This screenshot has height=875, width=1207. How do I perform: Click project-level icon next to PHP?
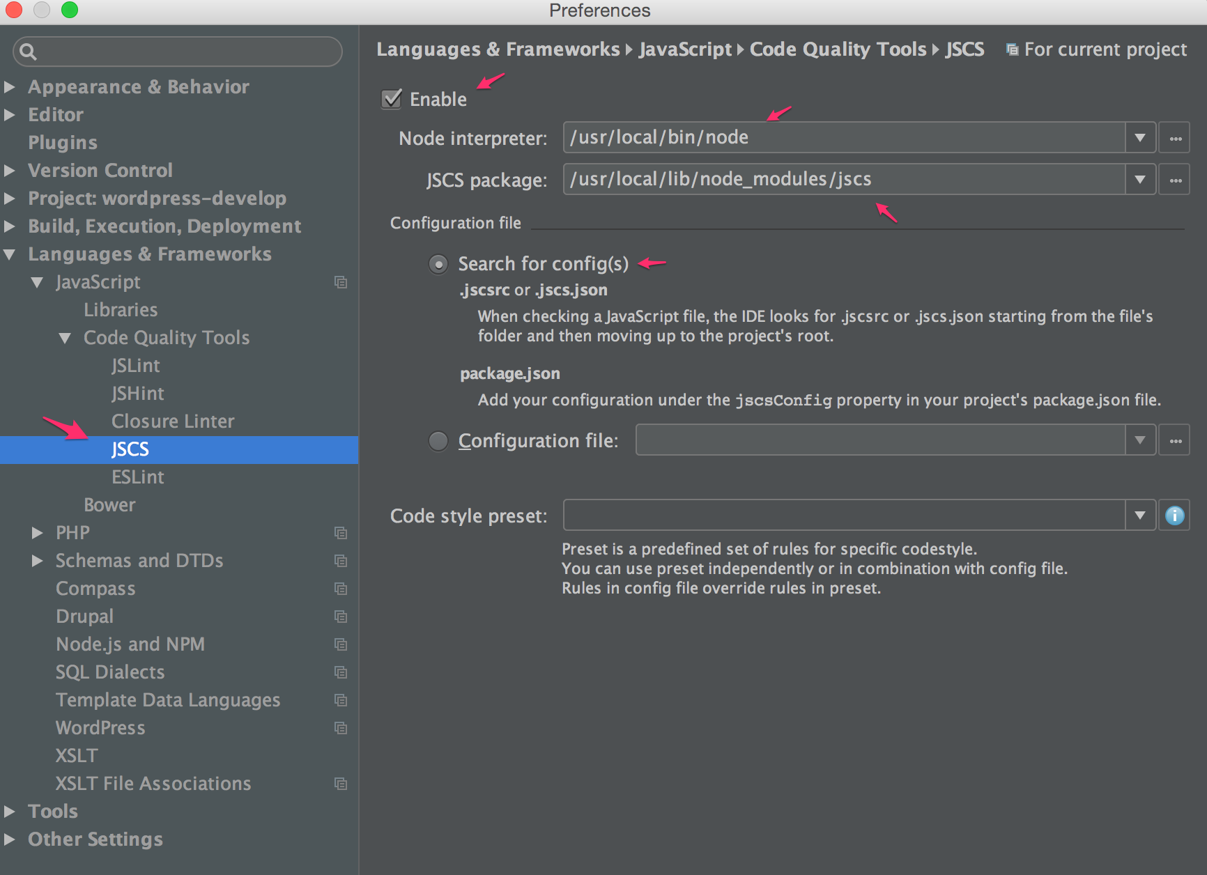[x=341, y=533]
